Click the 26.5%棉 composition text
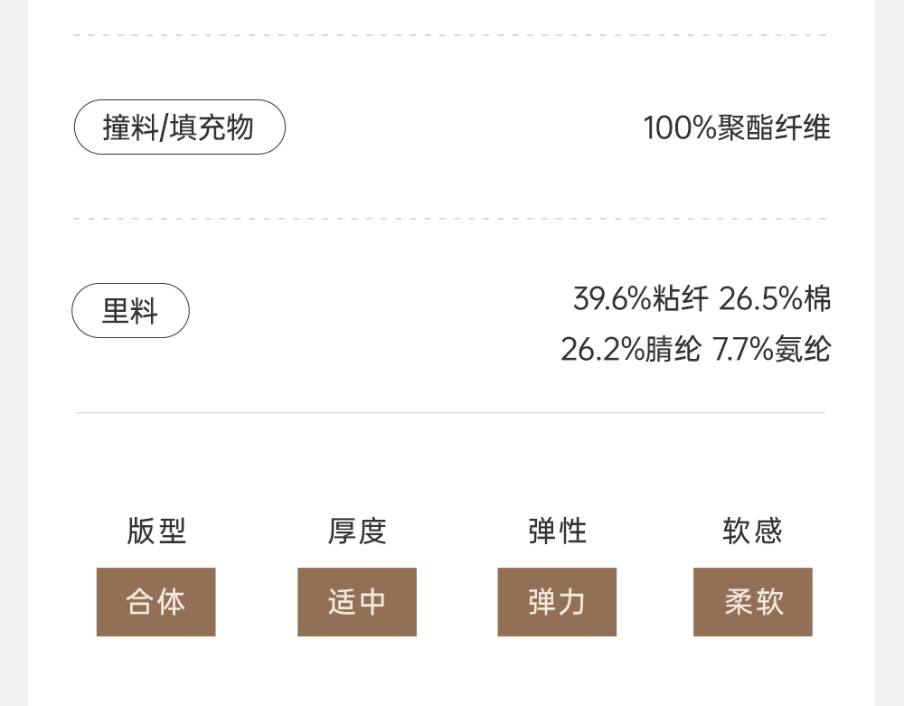The width and height of the screenshot is (904, 706). 775,298
